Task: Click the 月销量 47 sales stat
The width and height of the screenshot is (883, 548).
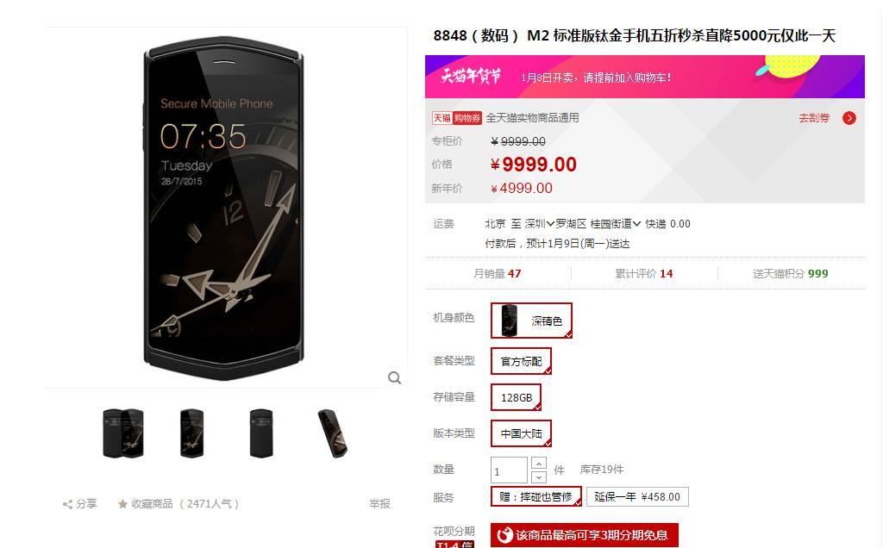Action: point(498,273)
